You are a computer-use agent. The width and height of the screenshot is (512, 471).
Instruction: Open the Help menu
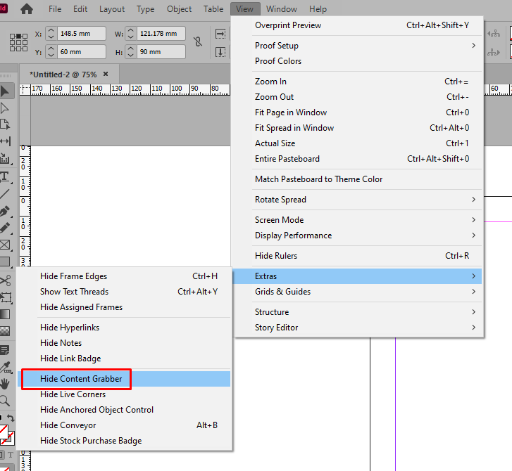click(x=318, y=9)
